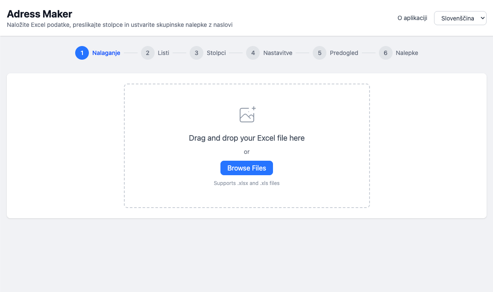Click the Adress Maker title
493x292 pixels.
tap(40, 14)
